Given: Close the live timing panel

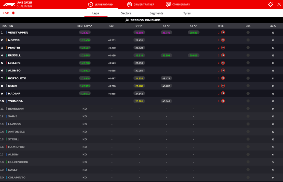Looking at the screenshot, I should tap(279, 4).
